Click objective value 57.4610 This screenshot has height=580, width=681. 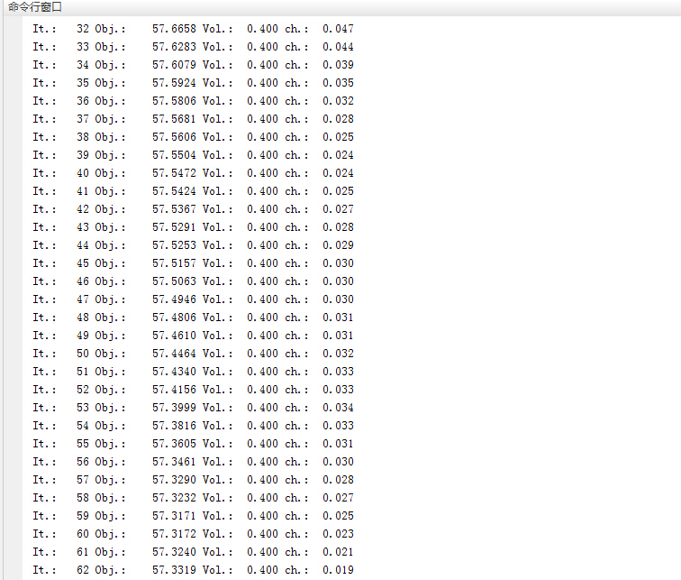pos(174,336)
